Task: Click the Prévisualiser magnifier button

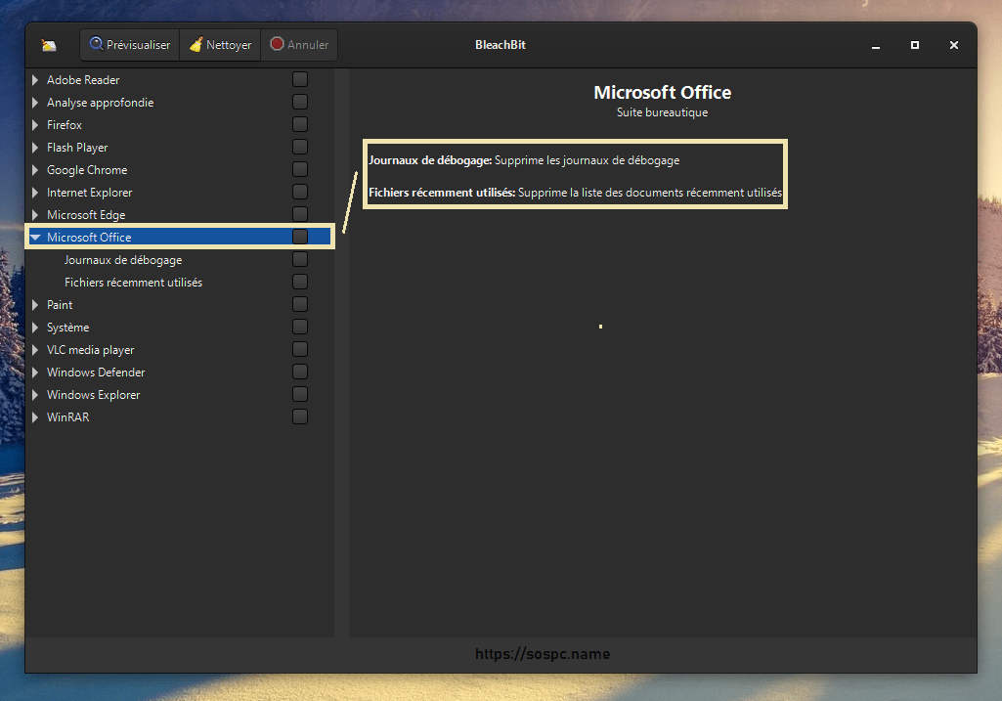Action: [130, 45]
